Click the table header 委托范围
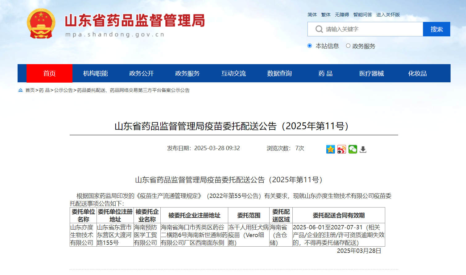 coord(249,215)
